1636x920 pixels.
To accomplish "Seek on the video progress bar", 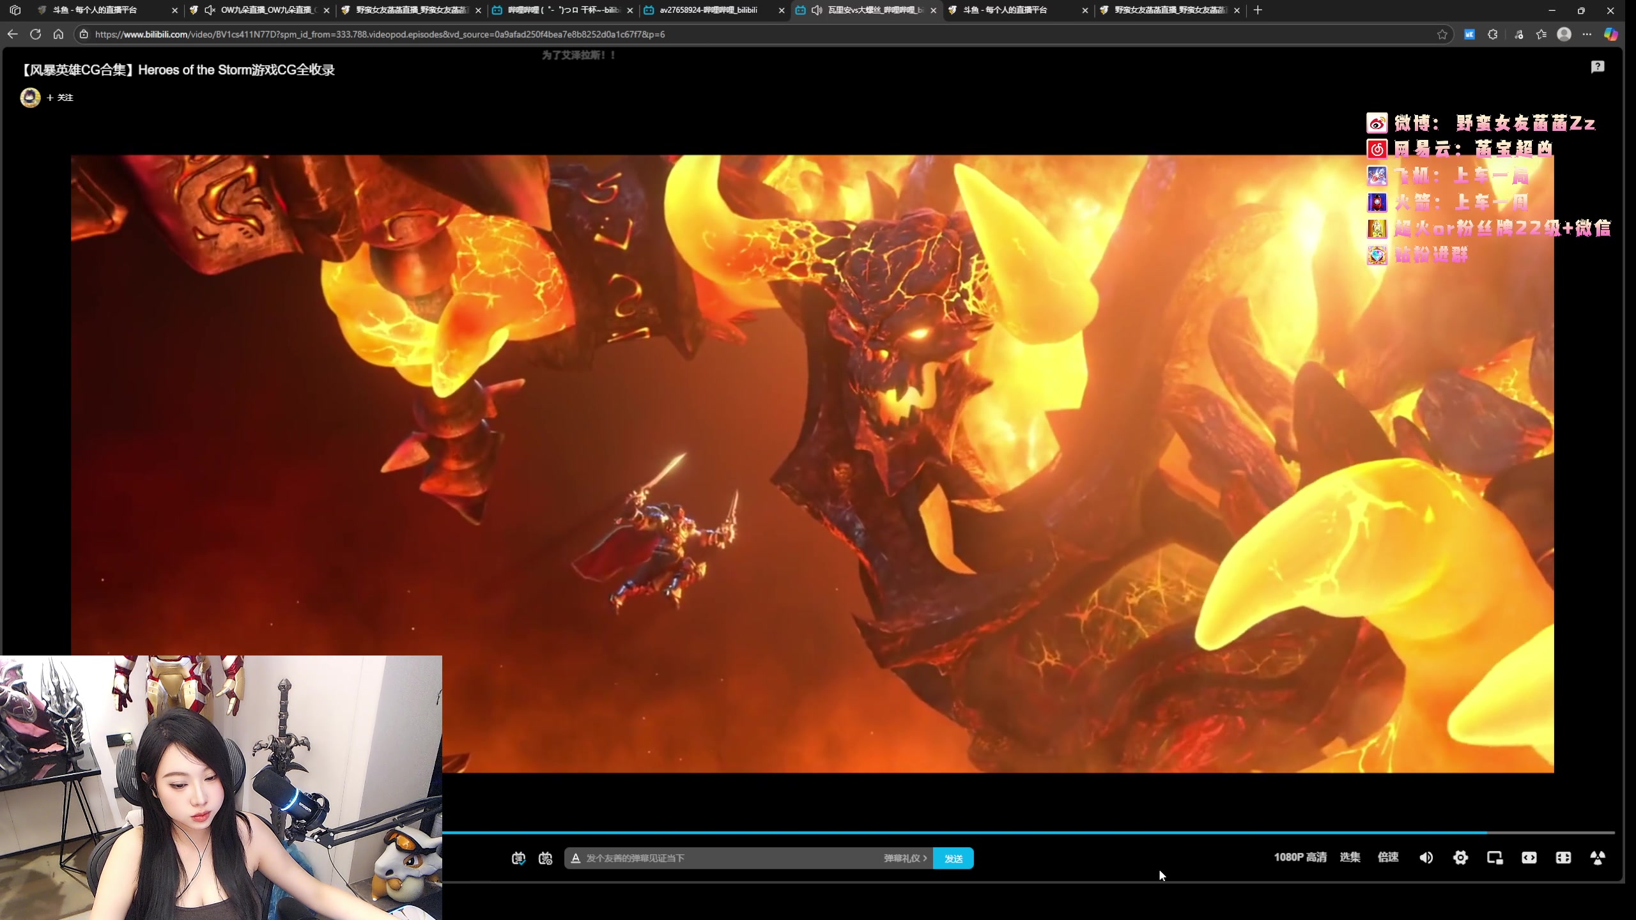I will (1028, 833).
